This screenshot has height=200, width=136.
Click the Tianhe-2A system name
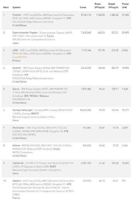[18, 163]
